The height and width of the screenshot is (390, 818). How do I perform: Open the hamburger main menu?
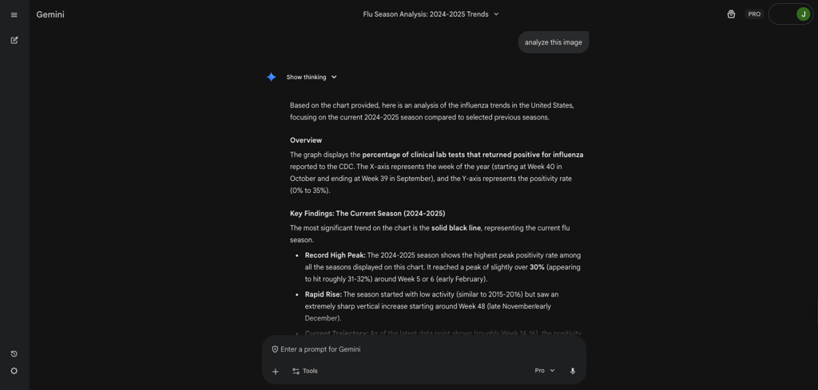point(14,14)
